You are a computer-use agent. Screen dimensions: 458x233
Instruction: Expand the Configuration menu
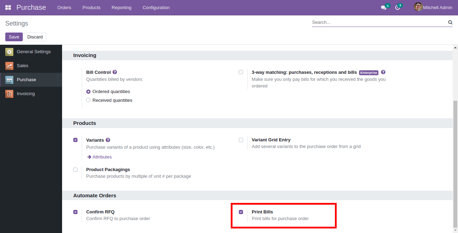tap(156, 7)
